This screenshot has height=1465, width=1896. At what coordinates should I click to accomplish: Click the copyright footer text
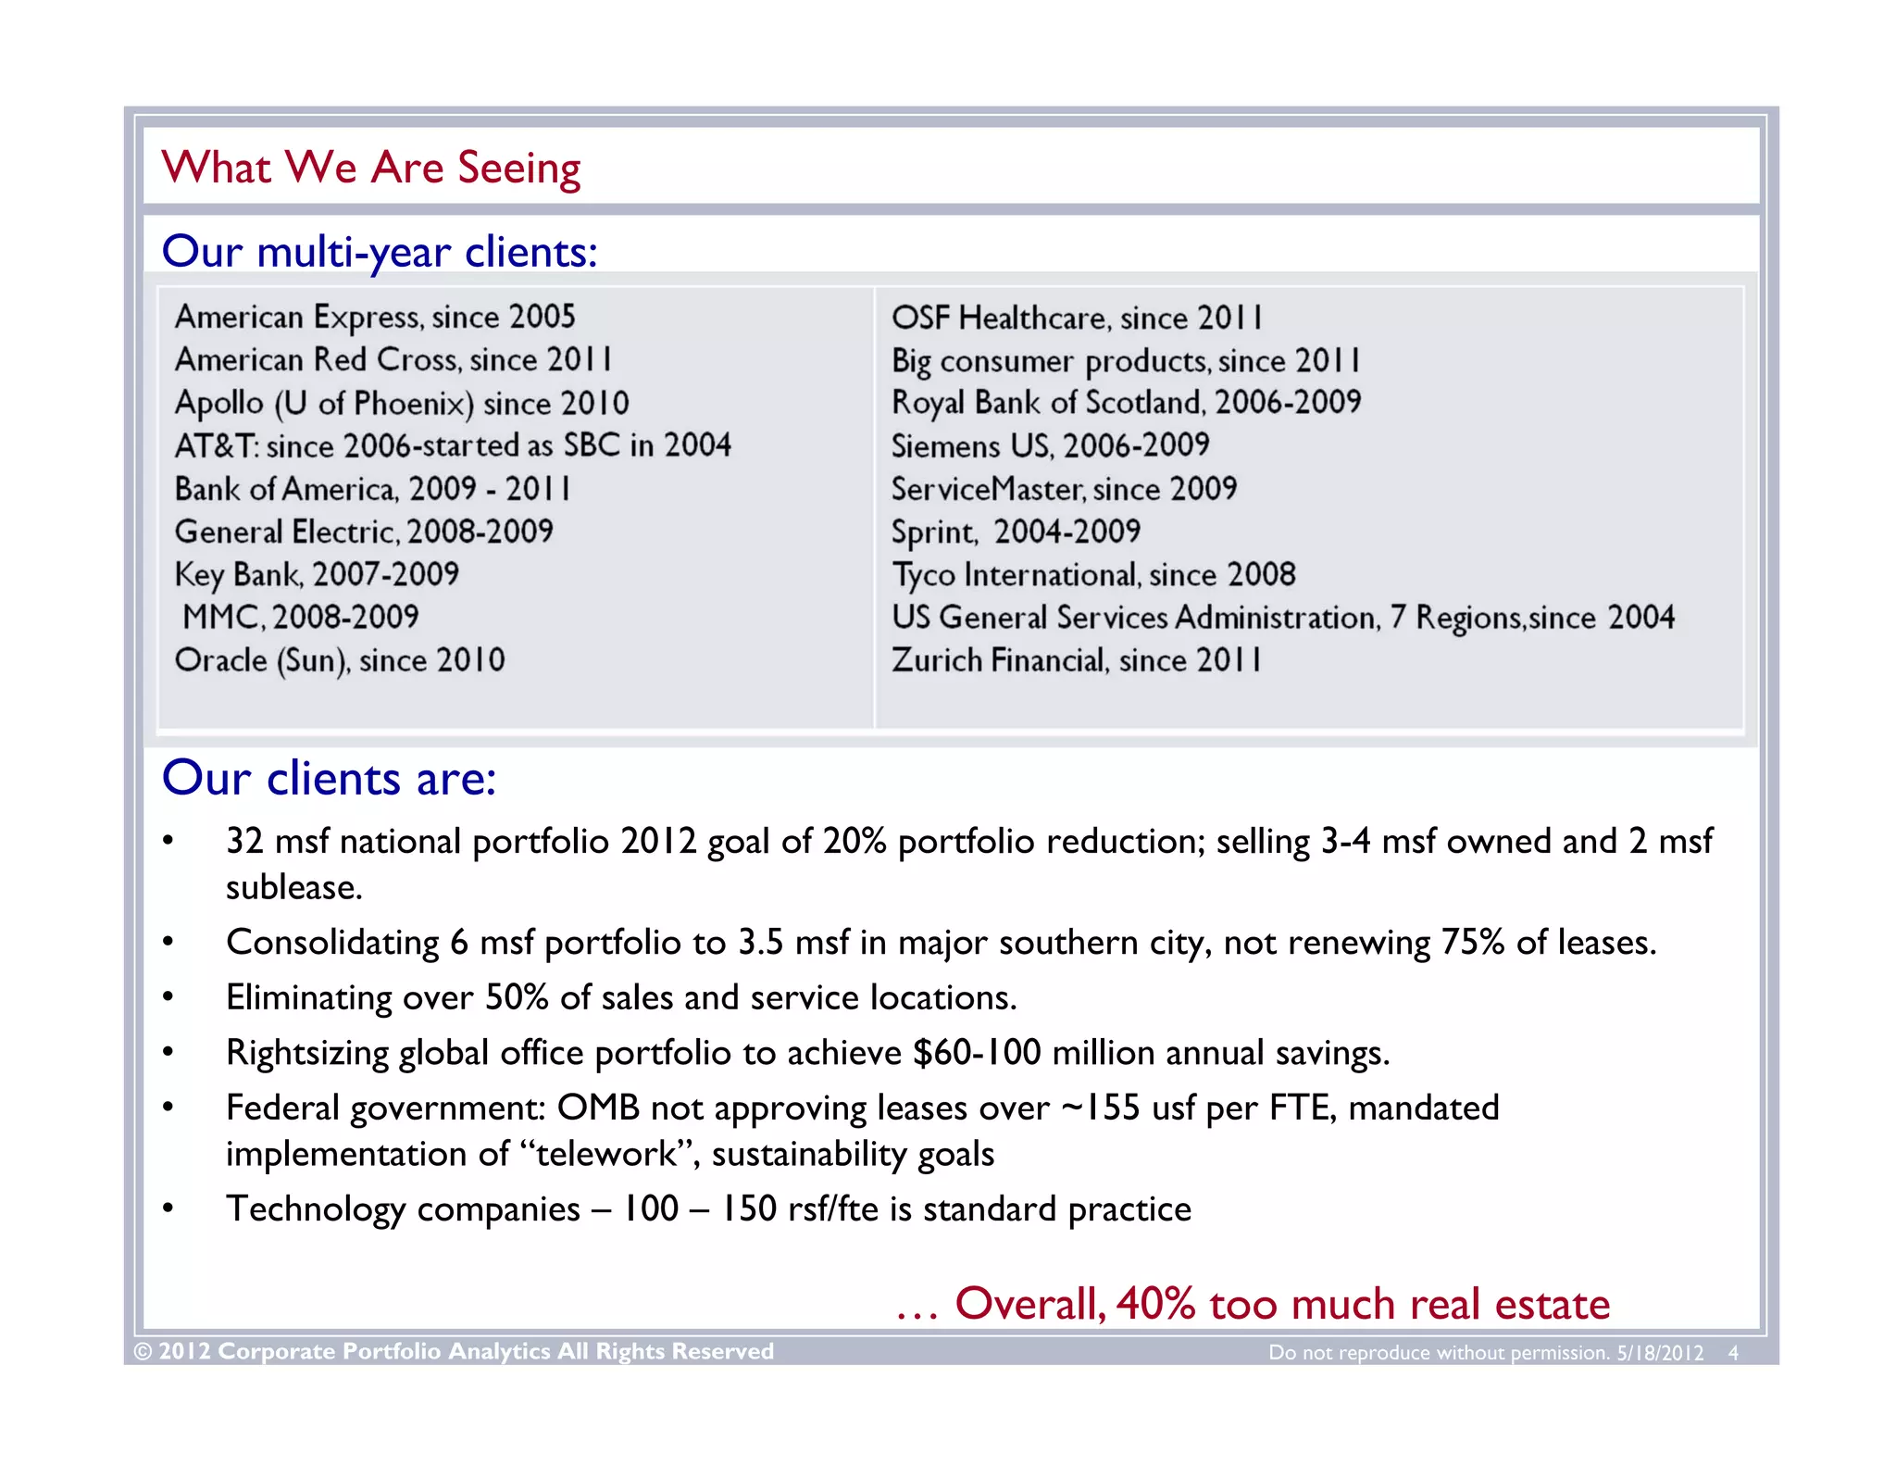pos(454,1351)
